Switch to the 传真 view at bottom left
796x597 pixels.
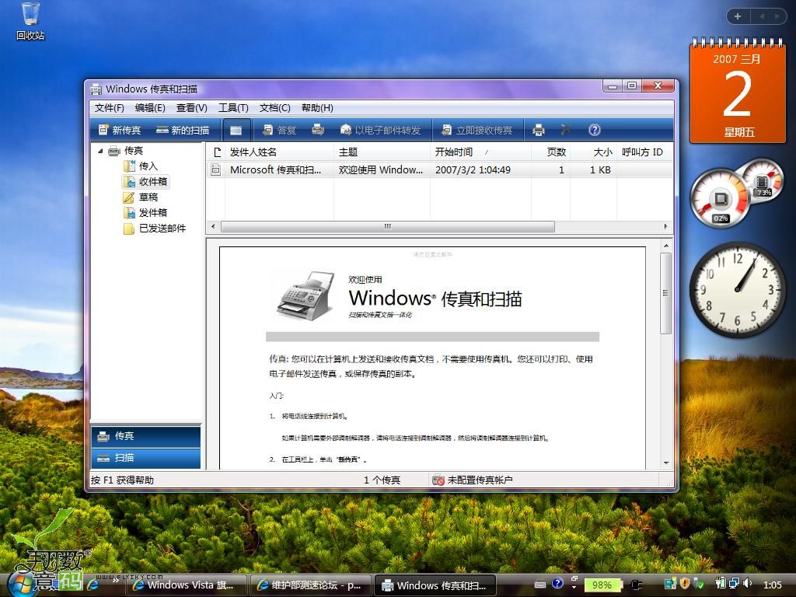(x=146, y=436)
